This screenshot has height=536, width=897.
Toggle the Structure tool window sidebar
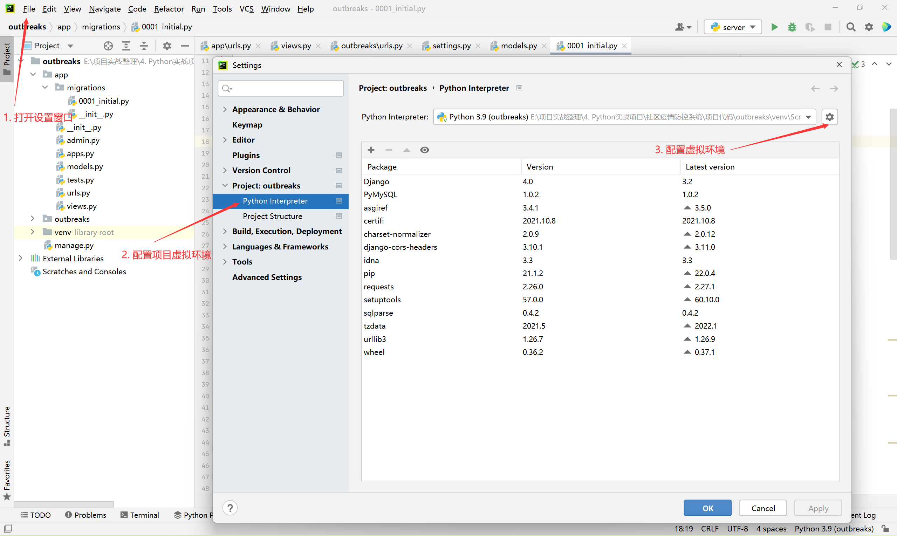pyautogui.click(x=7, y=426)
